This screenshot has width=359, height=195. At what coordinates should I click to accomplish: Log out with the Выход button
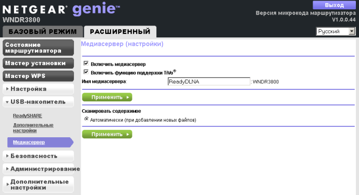(x=334, y=5)
